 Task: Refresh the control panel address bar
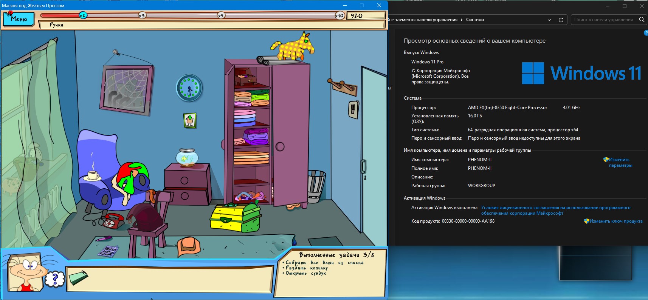[x=561, y=20]
